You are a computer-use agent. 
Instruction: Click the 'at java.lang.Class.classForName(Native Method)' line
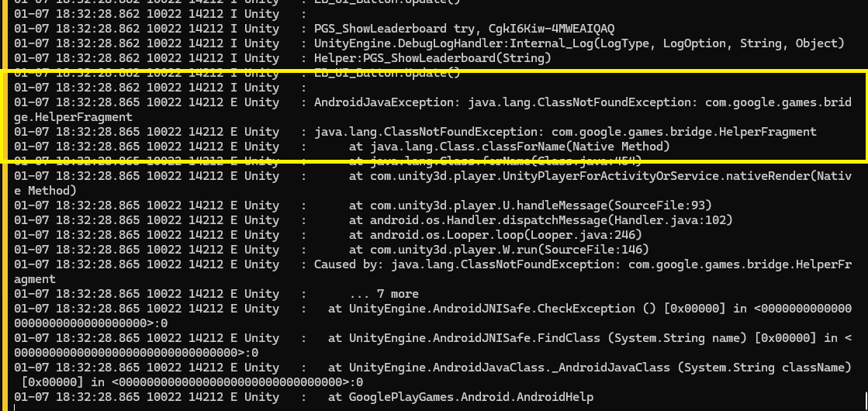point(341,147)
